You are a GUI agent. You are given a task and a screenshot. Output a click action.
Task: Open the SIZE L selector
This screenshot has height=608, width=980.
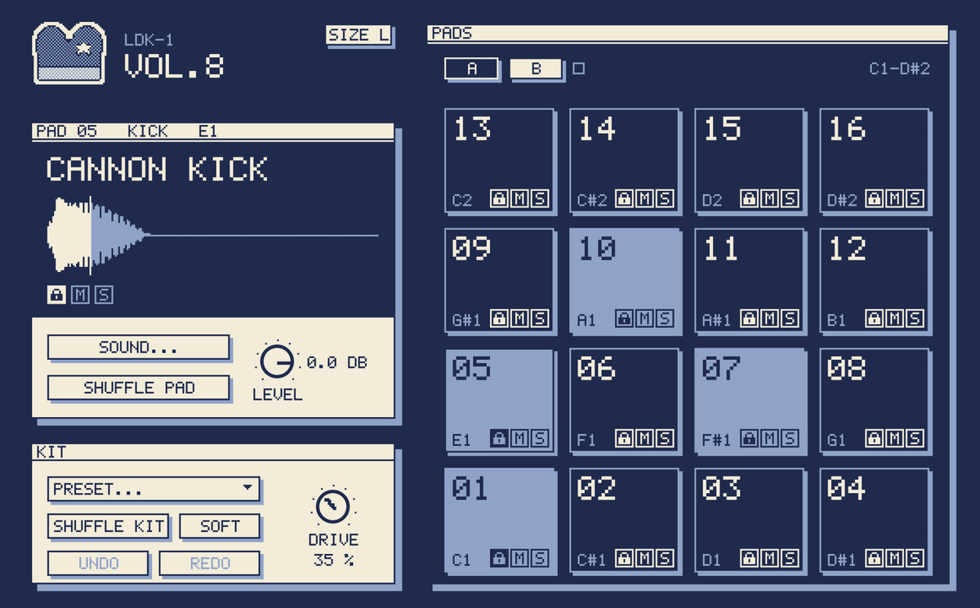[359, 35]
